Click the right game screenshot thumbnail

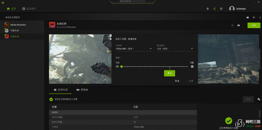click(228, 59)
